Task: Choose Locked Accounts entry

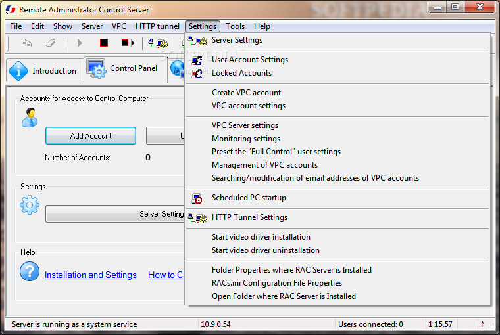Action: [x=337, y=73]
